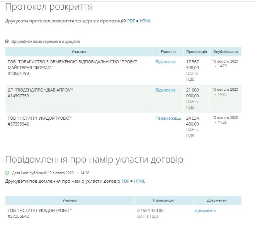Click 'Дата і час публікації: 10 лютого 2020' text

tap(43, 173)
